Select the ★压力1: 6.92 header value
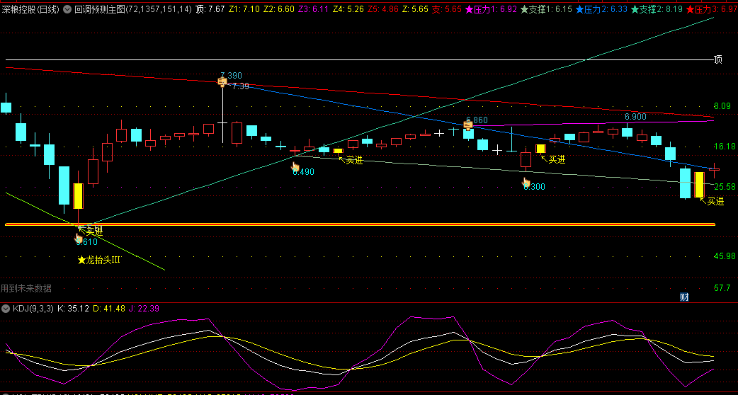The width and height of the screenshot is (738, 395). [x=491, y=8]
